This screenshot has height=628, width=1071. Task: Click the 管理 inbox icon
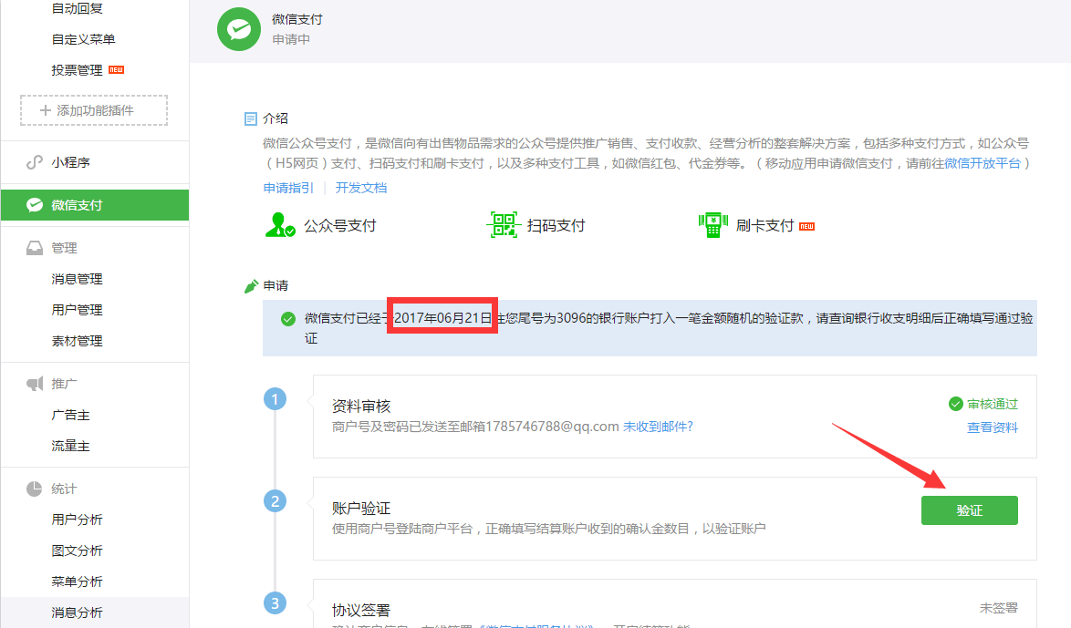coord(34,248)
